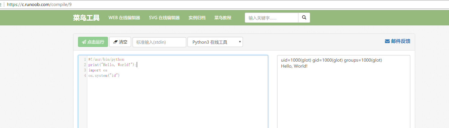Click the uid=1000(glot) output line
449x128 pixels.
331,60
